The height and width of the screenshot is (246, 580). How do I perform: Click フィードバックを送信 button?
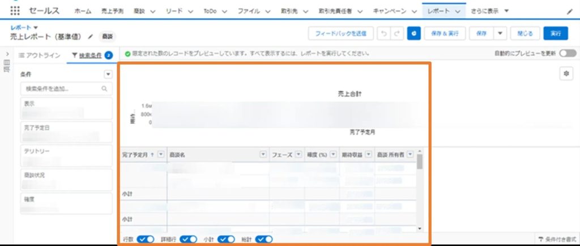click(x=340, y=33)
